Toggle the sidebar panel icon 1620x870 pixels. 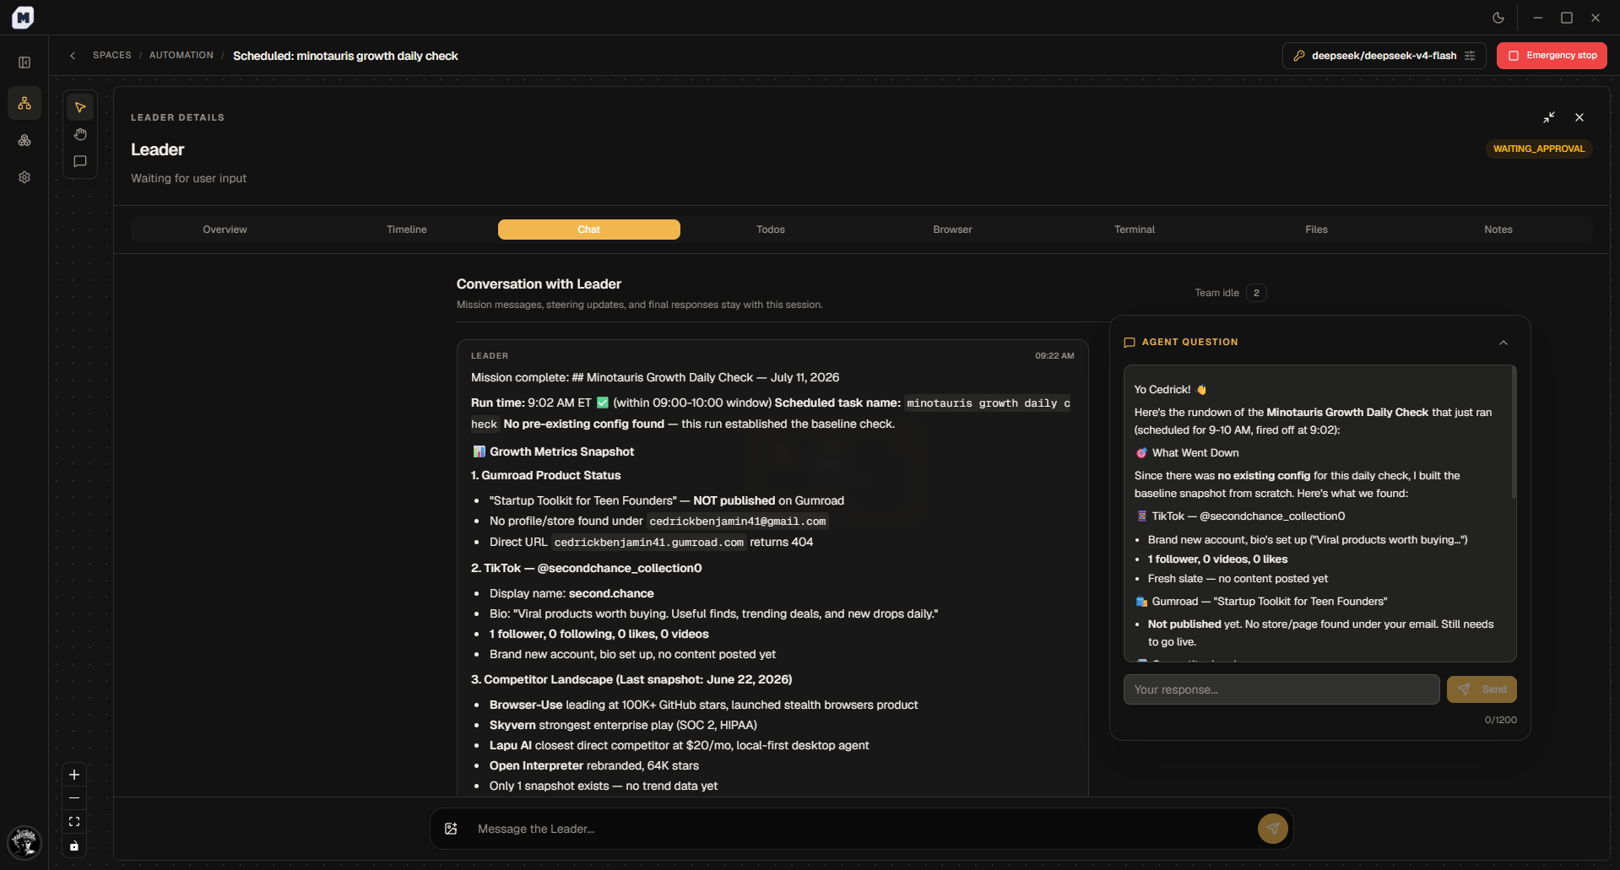pyautogui.click(x=24, y=62)
